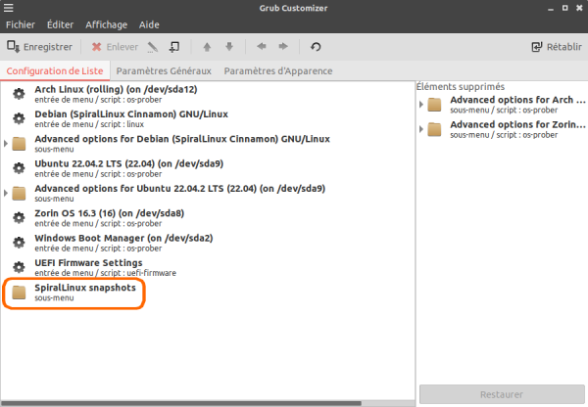Image resolution: width=588 pixels, height=407 pixels.
Task: Open the Affichage menu
Action: pyautogui.click(x=105, y=22)
